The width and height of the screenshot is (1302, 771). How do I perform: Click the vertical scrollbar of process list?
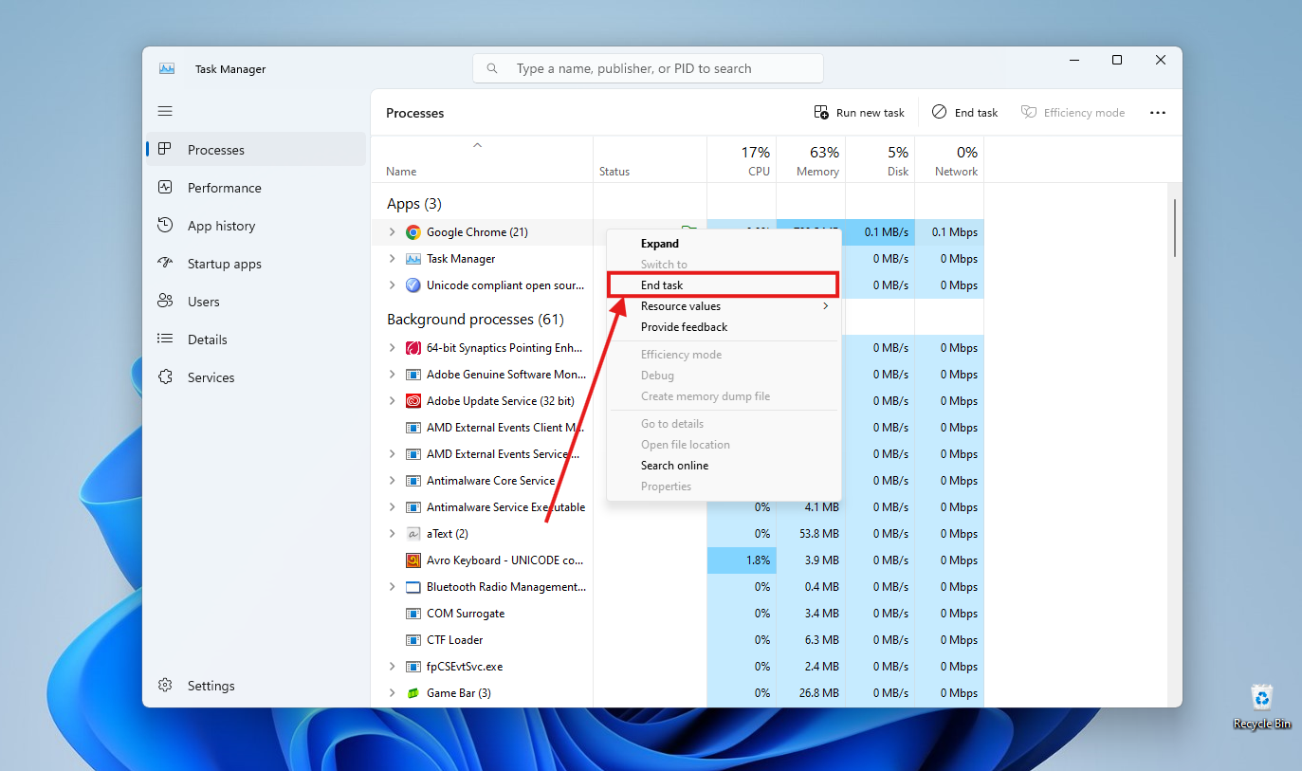(1175, 228)
